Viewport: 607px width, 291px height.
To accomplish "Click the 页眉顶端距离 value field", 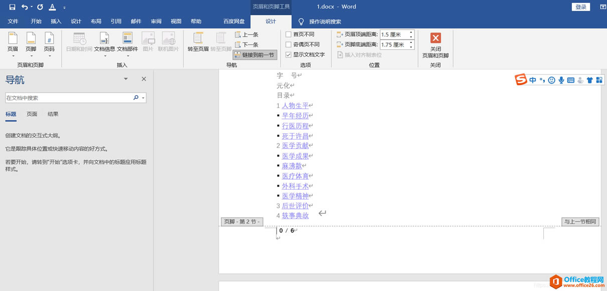I will 394,34.
